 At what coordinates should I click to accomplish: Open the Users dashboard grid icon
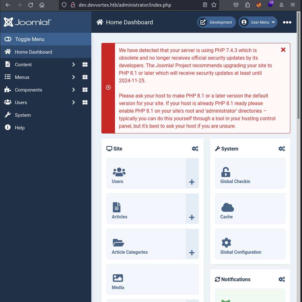point(85,103)
